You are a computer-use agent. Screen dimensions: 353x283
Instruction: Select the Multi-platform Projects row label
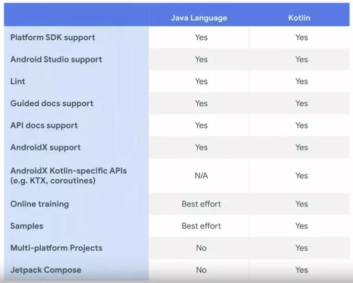pos(56,248)
